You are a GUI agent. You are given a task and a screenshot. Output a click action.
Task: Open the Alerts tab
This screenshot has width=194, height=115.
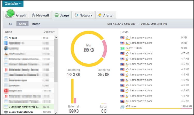pyautogui.click(x=106, y=15)
